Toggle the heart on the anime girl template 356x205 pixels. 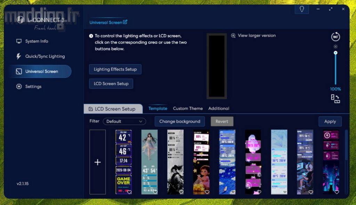(155, 192)
